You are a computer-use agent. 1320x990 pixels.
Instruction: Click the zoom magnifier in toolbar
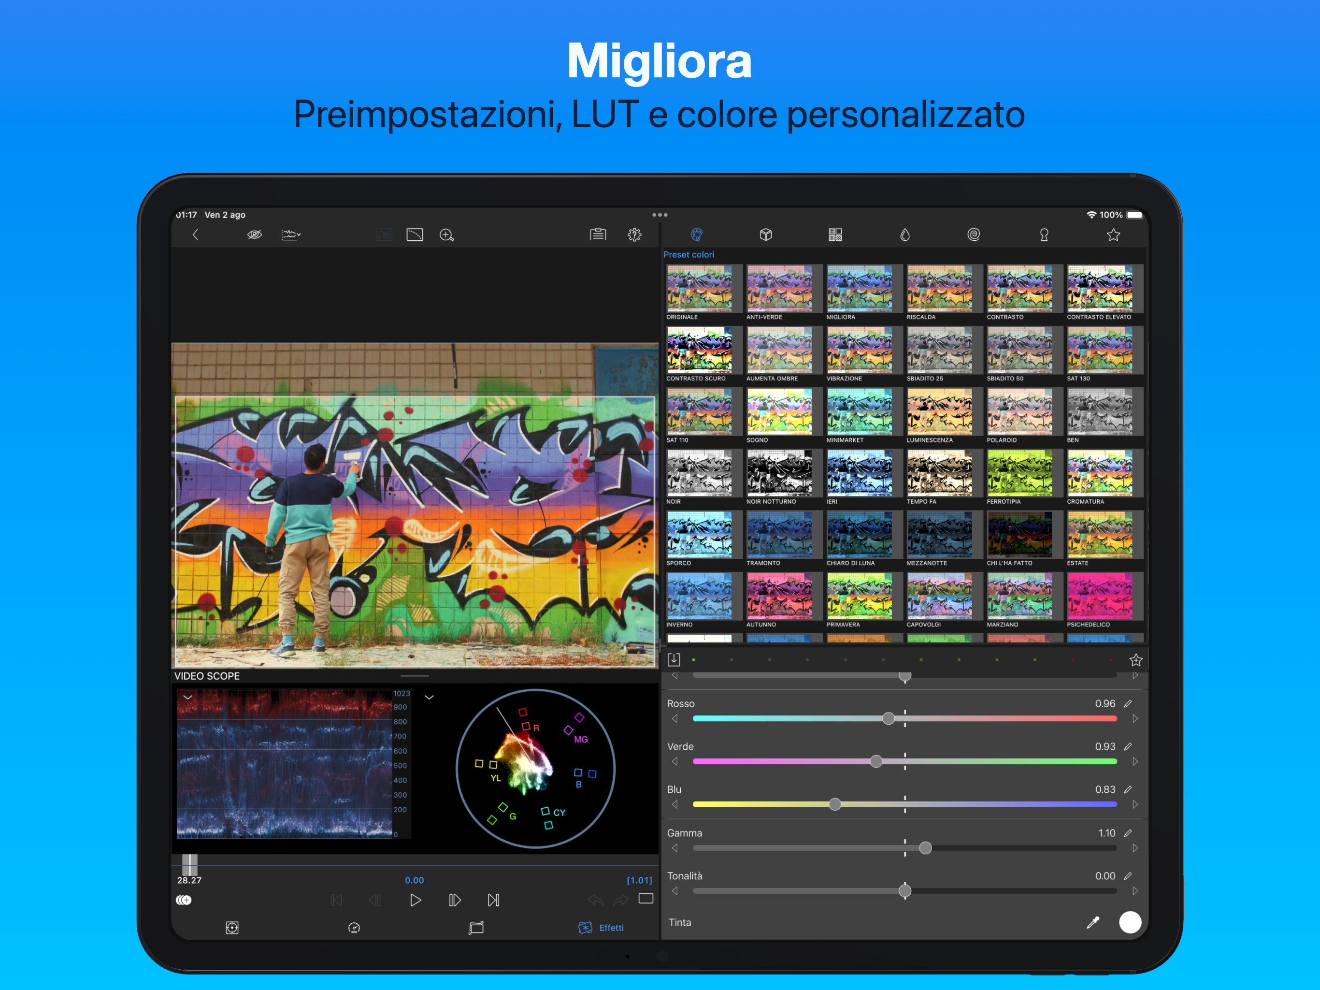[446, 235]
